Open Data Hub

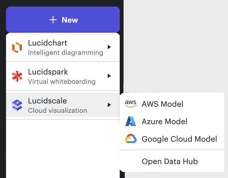(x=169, y=161)
